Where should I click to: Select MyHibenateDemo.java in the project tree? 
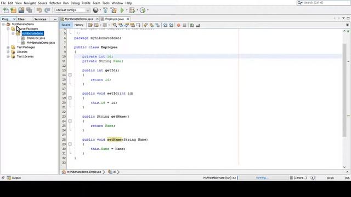(41, 43)
